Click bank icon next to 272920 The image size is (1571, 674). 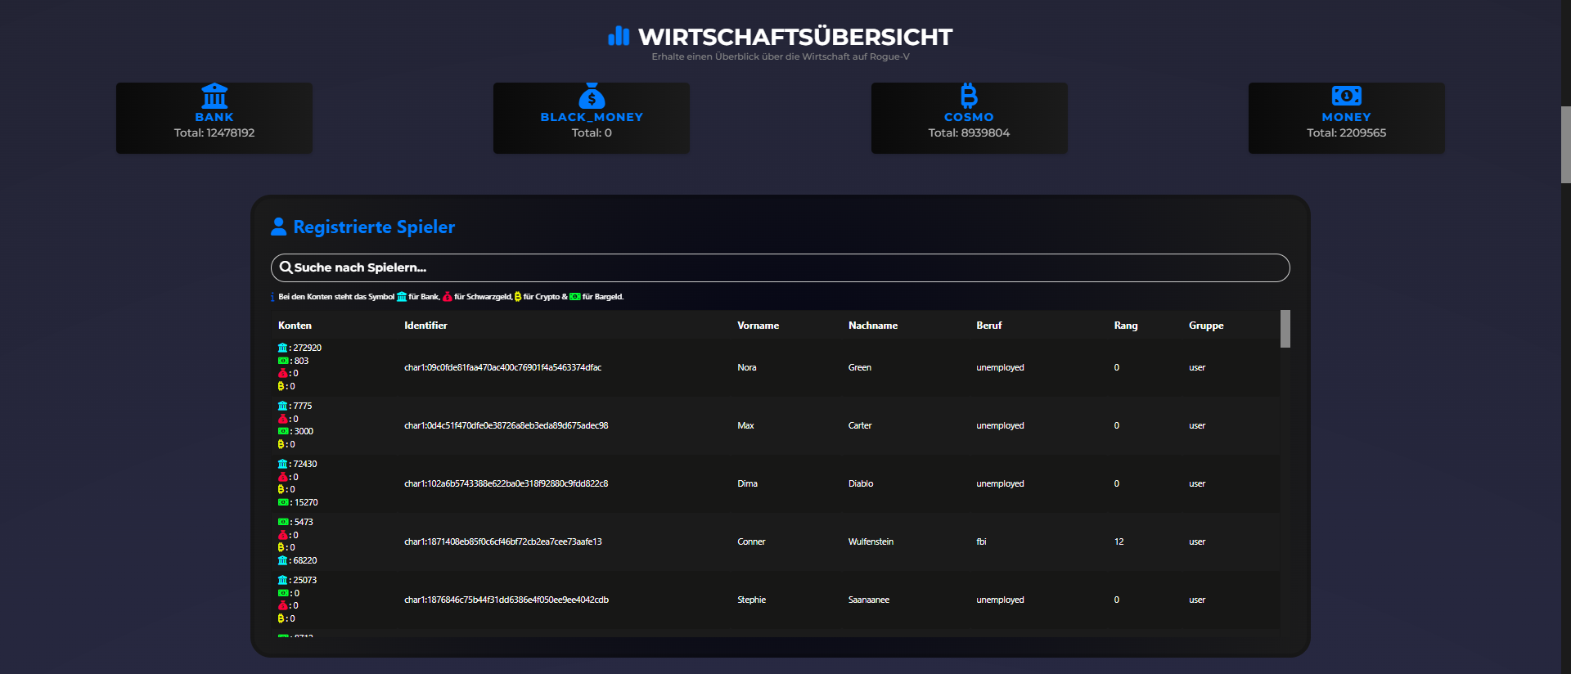(282, 348)
